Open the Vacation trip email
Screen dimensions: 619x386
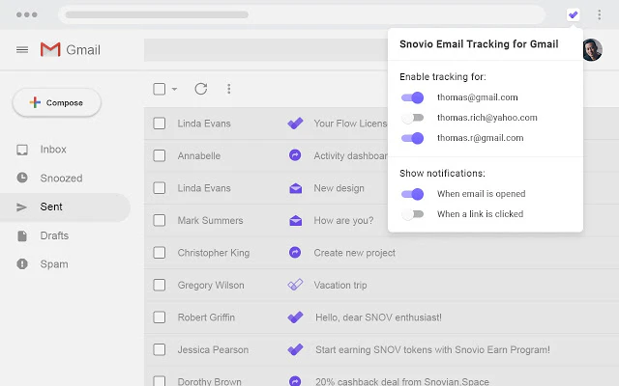[x=340, y=286]
